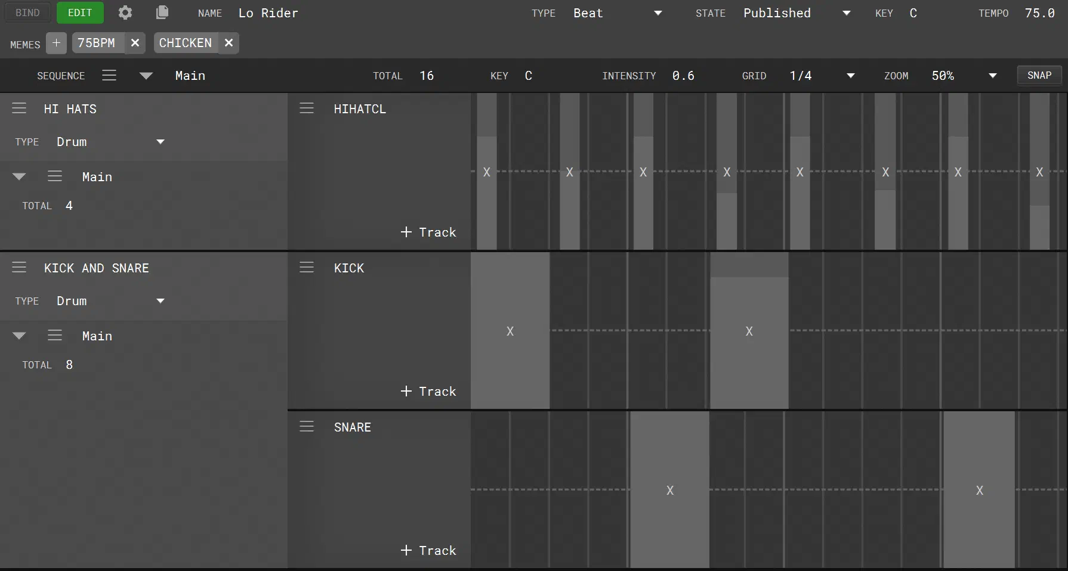The width and height of the screenshot is (1068, 571).
Task: Open settings gear icon beside EDIT
Action: coord(125,13)
